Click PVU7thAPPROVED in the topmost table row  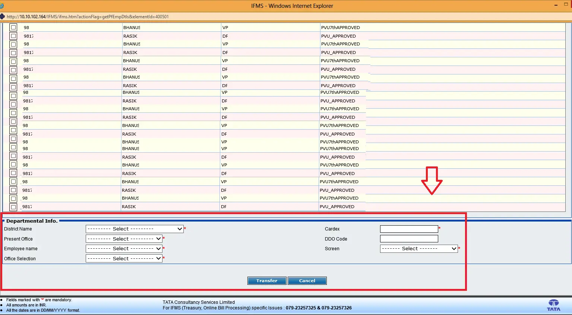(x=341, y=28)
